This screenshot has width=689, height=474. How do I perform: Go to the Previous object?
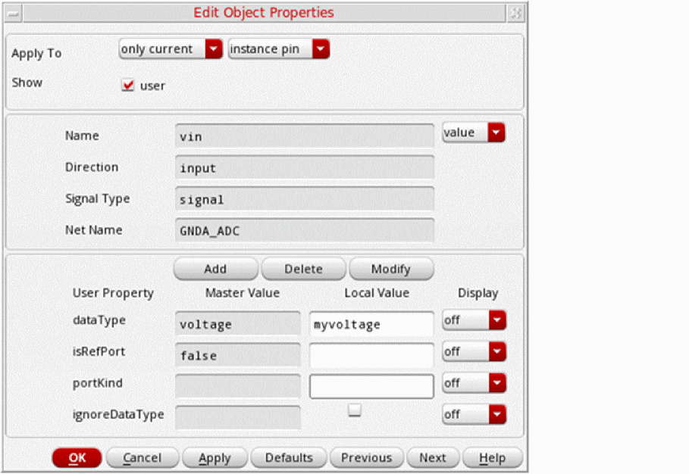366,458
